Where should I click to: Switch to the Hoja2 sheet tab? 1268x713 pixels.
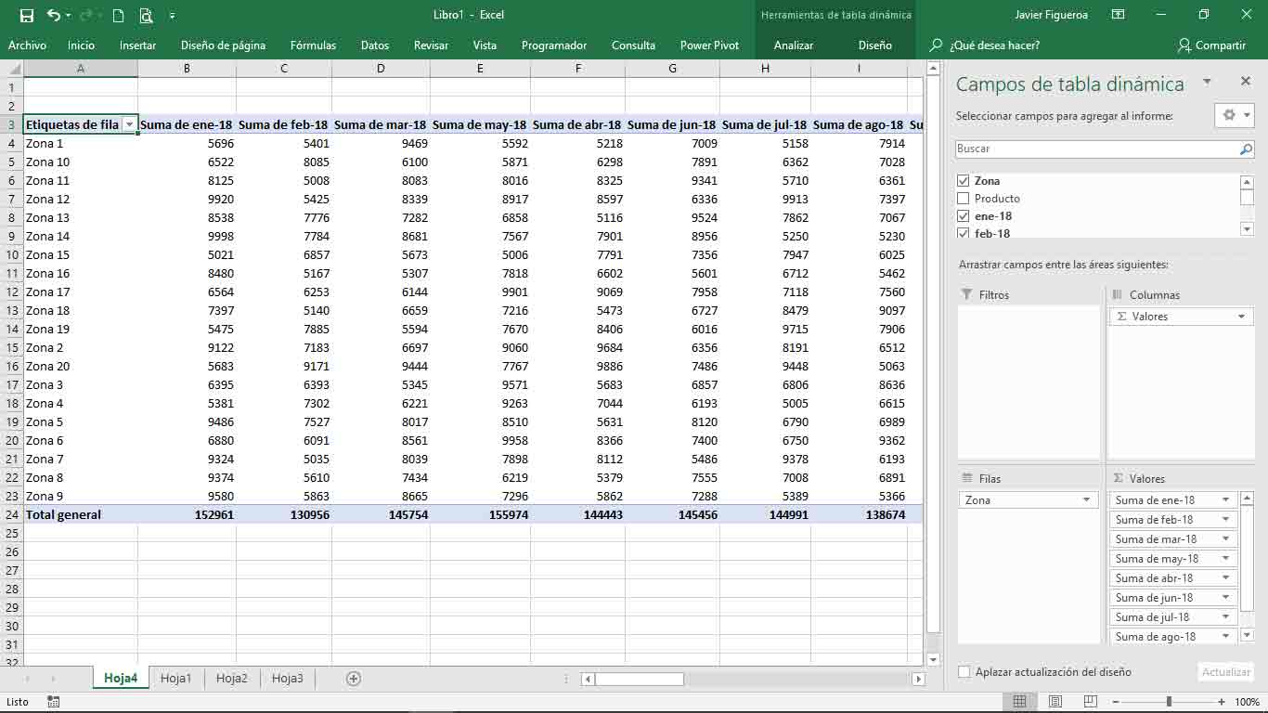(232, 679)
